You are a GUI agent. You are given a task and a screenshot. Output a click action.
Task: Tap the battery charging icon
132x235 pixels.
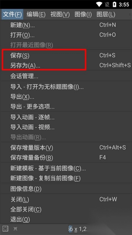(x=114, y=4)
